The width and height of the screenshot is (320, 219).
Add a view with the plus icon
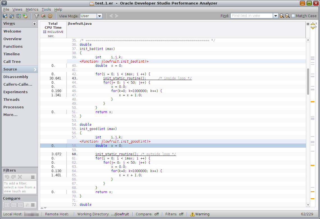(x=34, y=24)
